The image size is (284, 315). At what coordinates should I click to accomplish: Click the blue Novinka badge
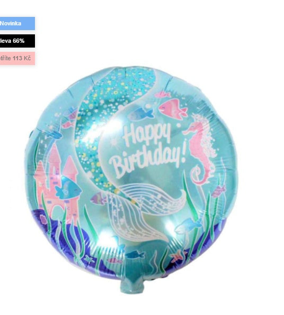click(x=17, y=23)
